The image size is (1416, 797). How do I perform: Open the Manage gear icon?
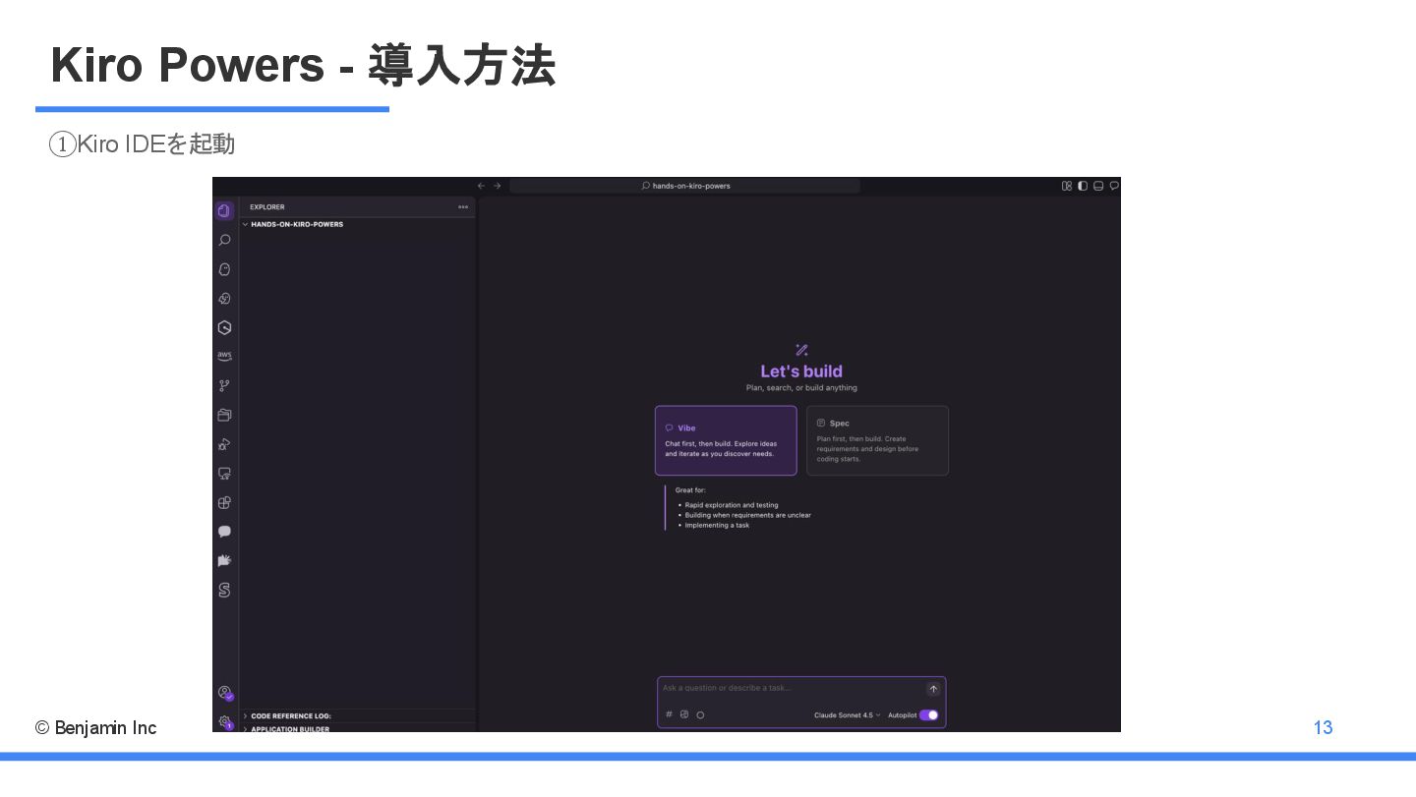pos(224,721)
